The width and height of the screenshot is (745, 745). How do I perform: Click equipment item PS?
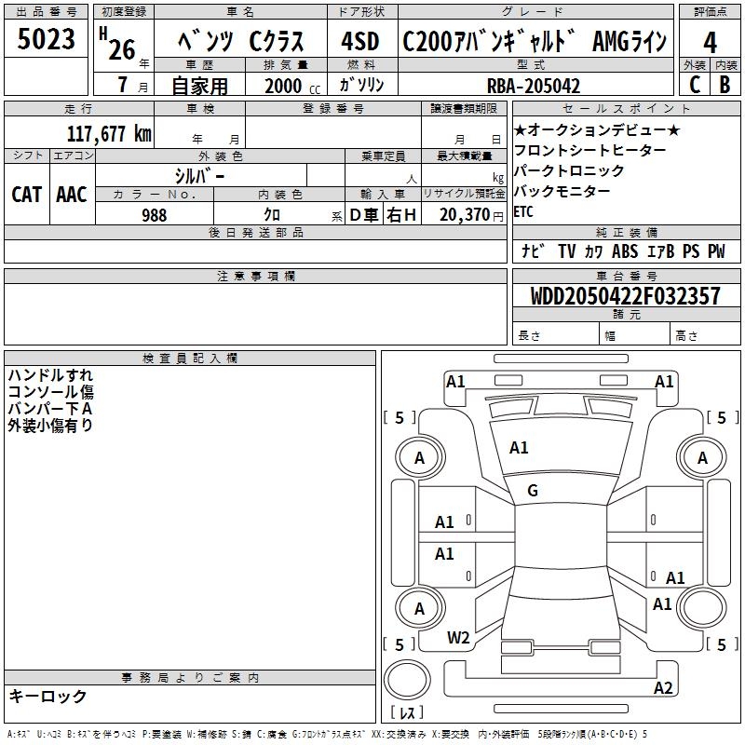pyautogui.click(x=691, y=251)
